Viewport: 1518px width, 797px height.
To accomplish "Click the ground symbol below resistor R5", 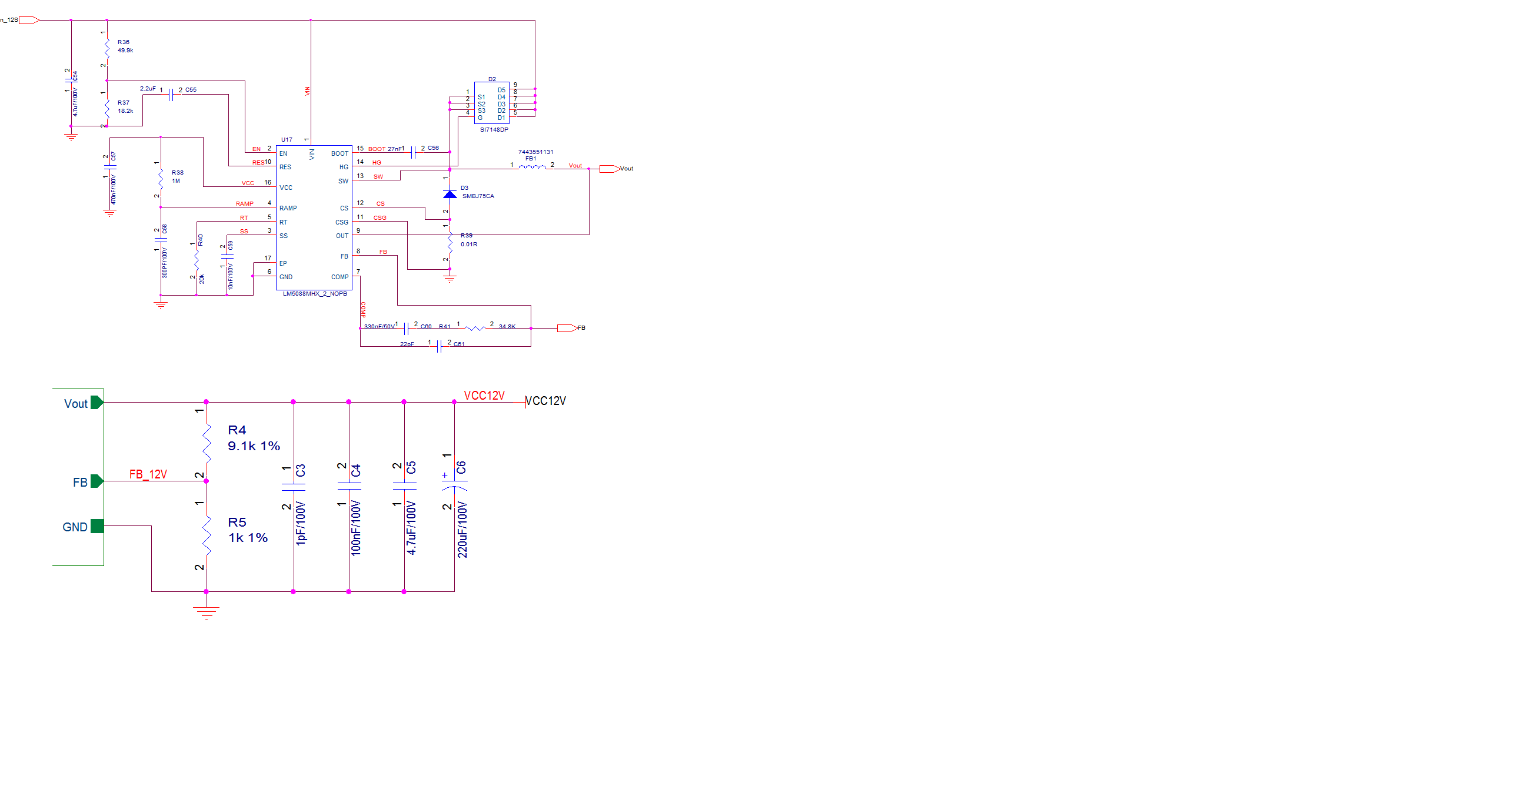I will (x=207, y=612).
